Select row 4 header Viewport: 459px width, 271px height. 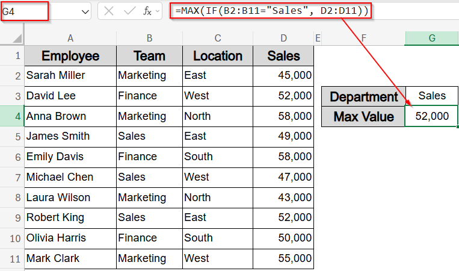coord(12,116)
